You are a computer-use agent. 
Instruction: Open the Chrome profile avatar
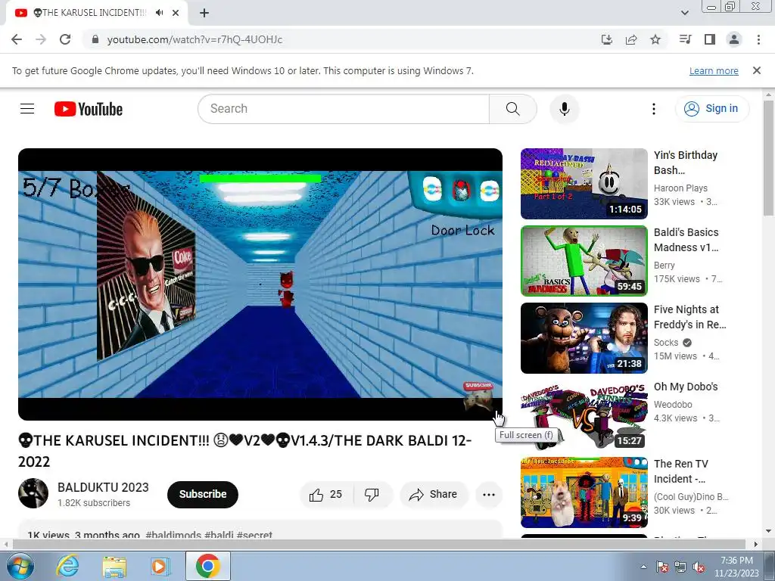click(734, 39)
